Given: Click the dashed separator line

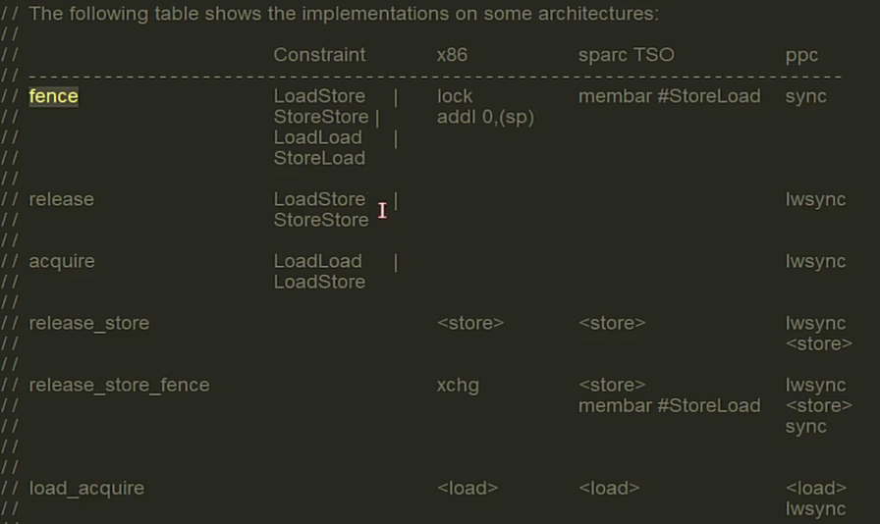Looking at the screenshot, I should 435,77.
